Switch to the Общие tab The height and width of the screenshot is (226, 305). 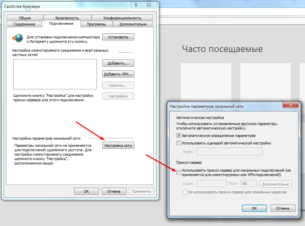[24, 18]
